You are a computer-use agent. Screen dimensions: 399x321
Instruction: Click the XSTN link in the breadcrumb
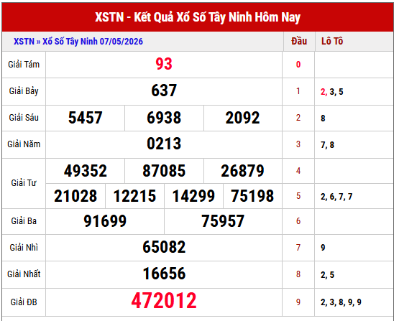point(24,42)
